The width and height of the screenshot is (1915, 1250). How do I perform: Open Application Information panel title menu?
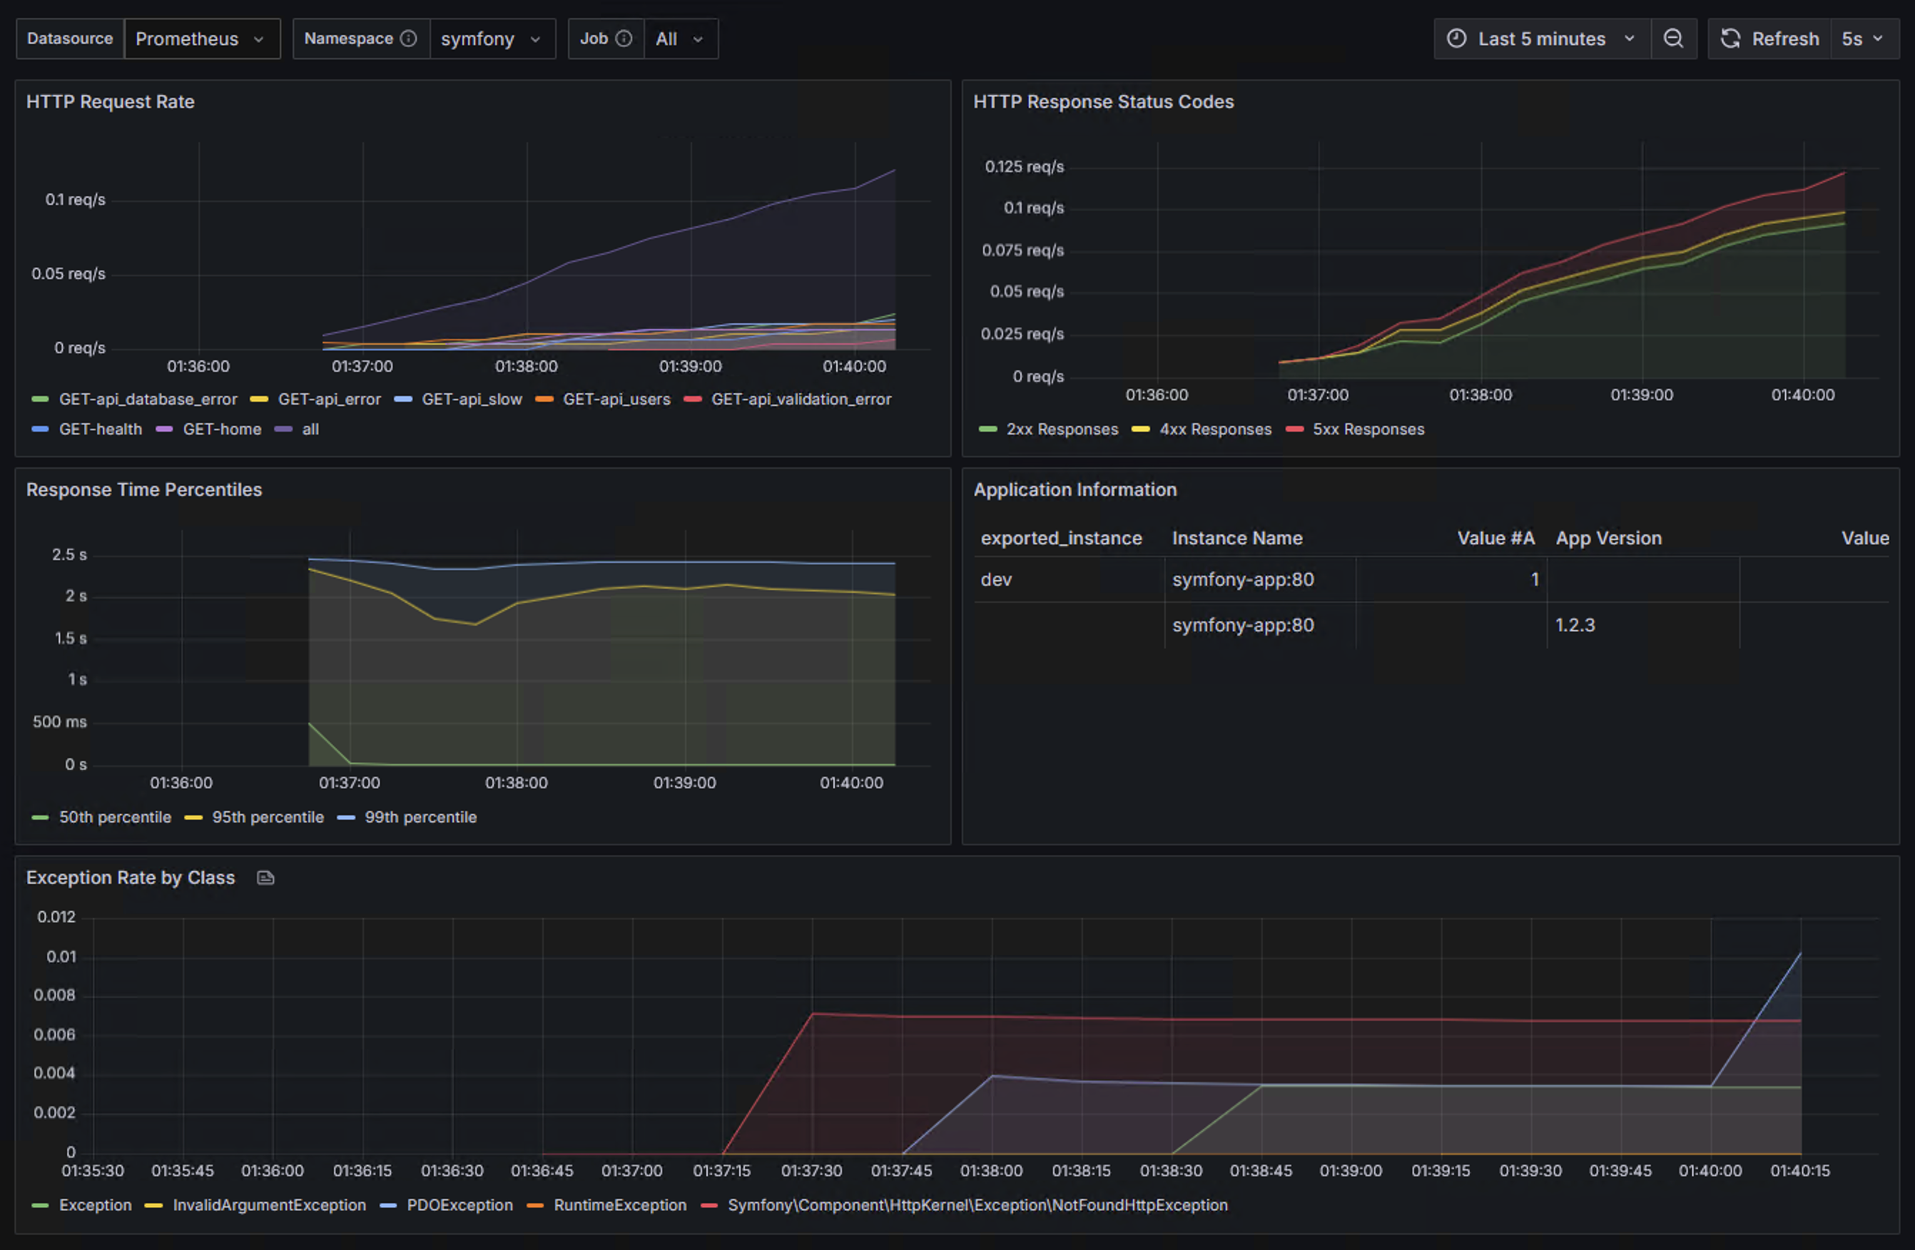tap(1075, 490)
